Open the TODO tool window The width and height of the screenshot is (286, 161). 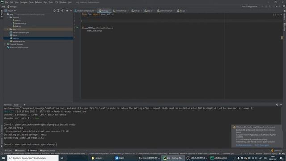click(x=8, y=151)
